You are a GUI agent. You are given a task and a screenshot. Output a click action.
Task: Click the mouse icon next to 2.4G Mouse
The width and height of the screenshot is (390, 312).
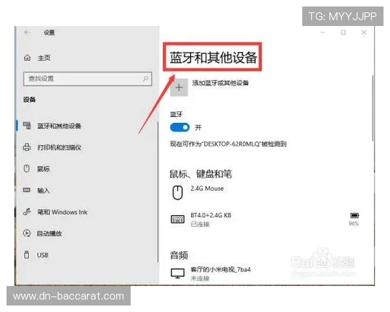177,192
